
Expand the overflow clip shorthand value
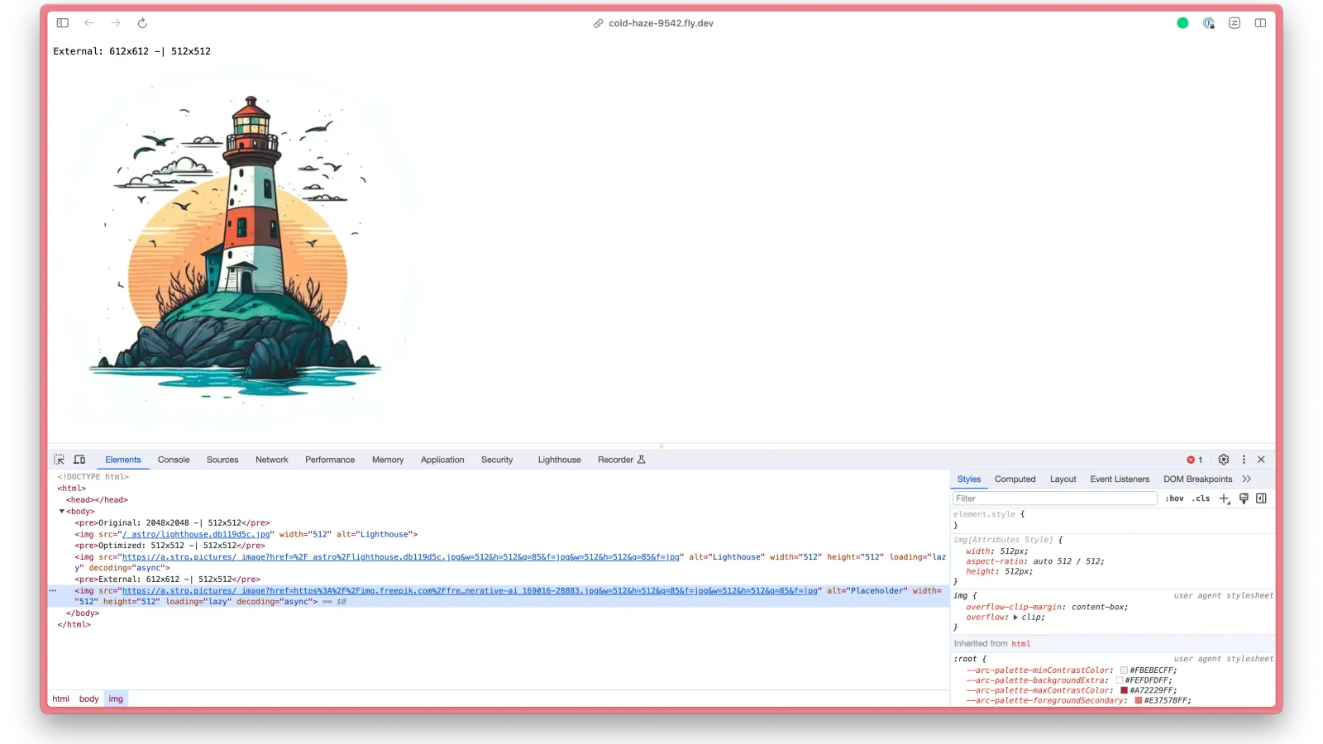(1015, 618)
